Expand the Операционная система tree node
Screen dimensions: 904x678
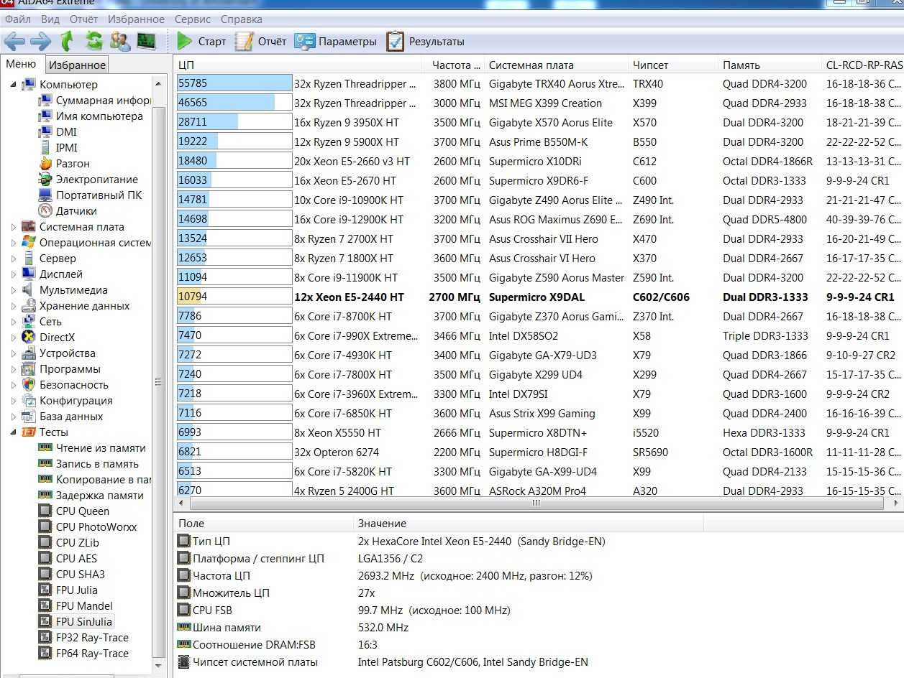(x=14, y=243)
